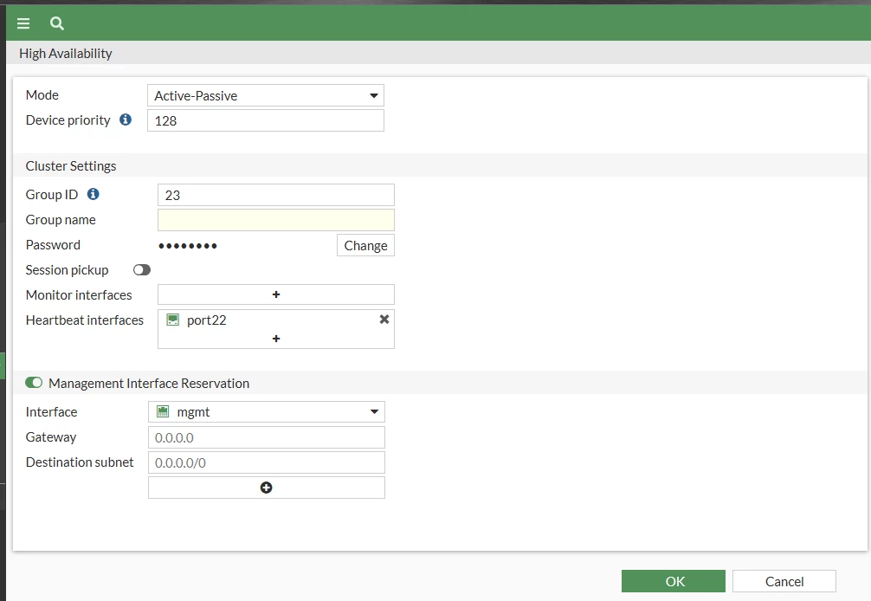The height and width of the screenshot is (601, 871).
Task: Click the masked Password dots
Action: click(188, 246)
